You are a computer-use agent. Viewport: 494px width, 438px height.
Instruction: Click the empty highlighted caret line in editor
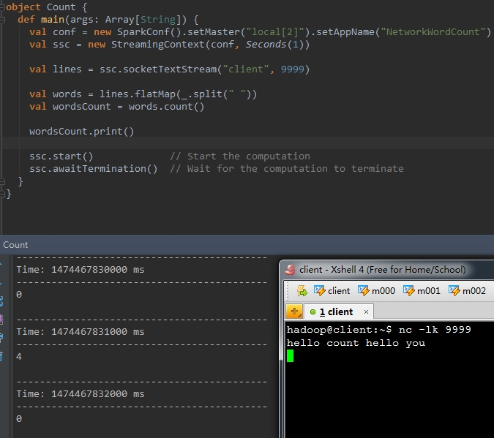[x=247, y=143]
